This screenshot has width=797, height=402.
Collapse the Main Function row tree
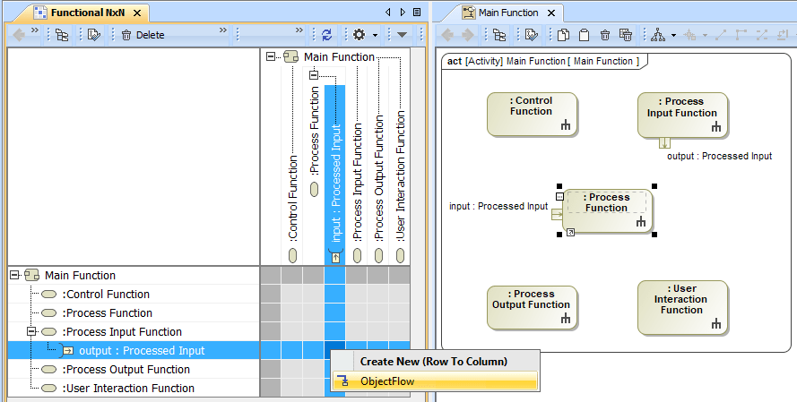[x=14, y=275]
